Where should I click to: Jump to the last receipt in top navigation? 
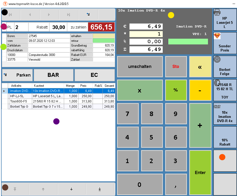point(69,15)
